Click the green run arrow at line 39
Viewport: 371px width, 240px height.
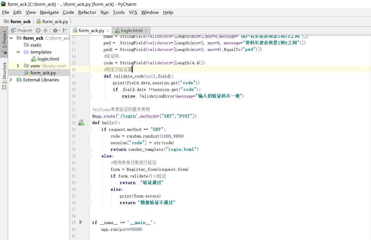81,222
